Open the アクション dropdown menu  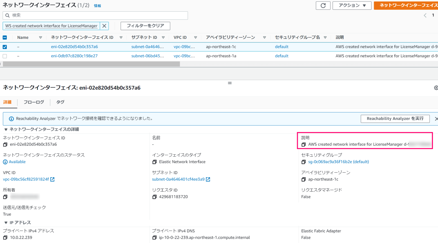pyautogui.click(x=352, y=5)
